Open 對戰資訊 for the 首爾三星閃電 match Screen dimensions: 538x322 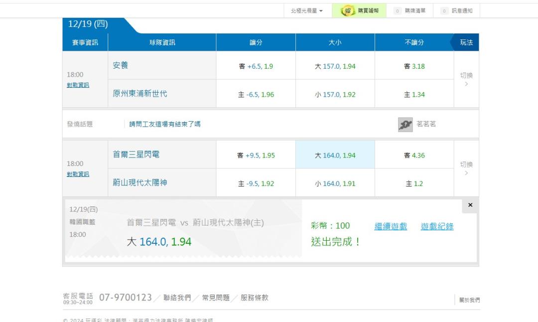(78, 174)
